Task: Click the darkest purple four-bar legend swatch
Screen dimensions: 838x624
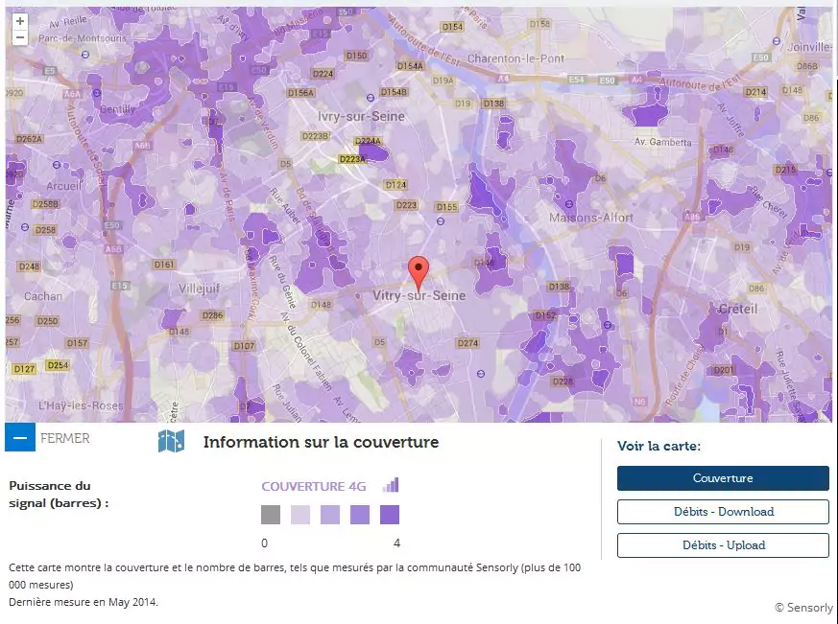Action: click(390, 515)
